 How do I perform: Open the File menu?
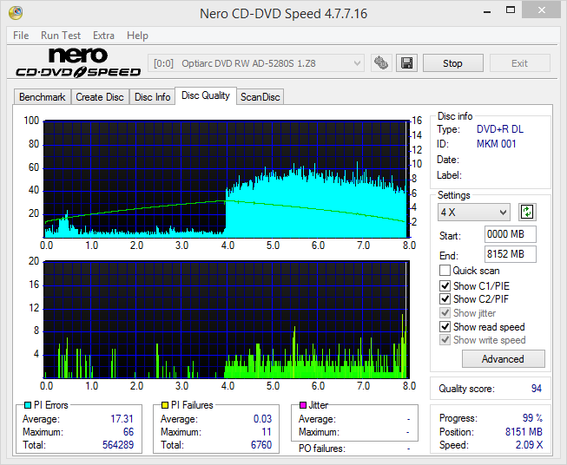coord(21,36)
